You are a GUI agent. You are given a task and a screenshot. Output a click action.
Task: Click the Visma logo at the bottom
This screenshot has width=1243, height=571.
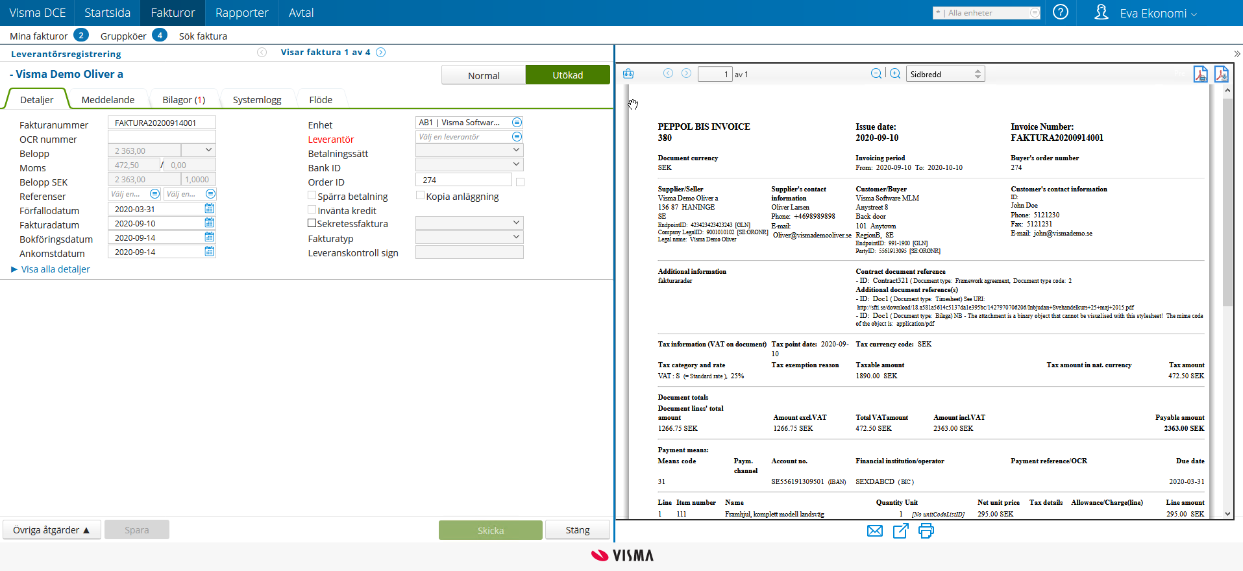pyautogui.click(x=622, y=555)
